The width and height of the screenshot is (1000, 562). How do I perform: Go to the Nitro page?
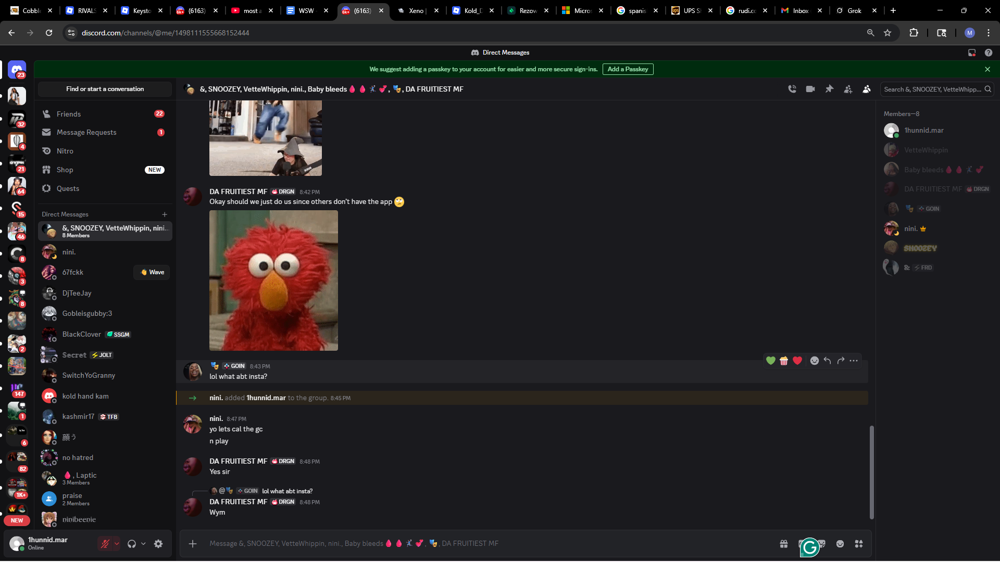tap(105, 151)
